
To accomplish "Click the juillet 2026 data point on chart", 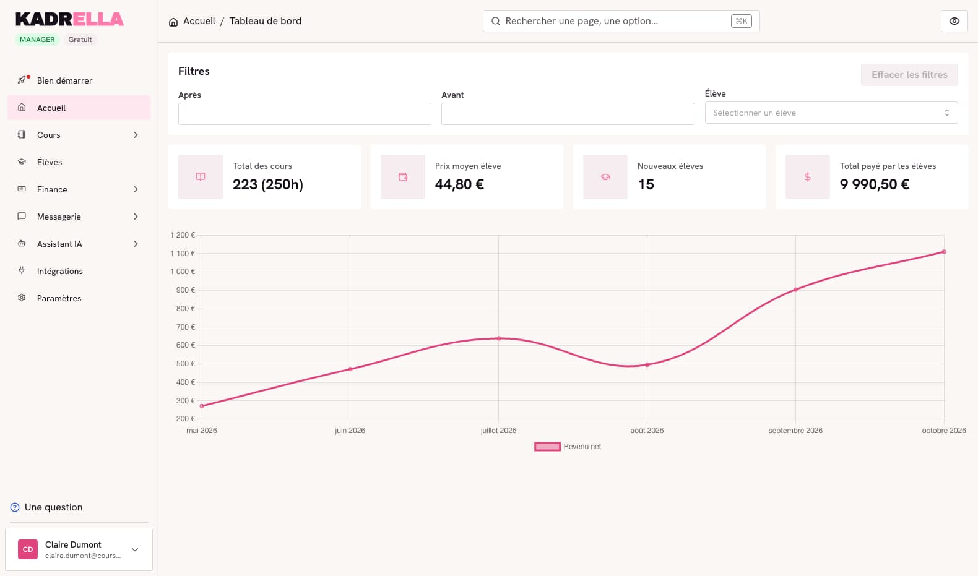I will pyautogui.click(x=499, y=338).
